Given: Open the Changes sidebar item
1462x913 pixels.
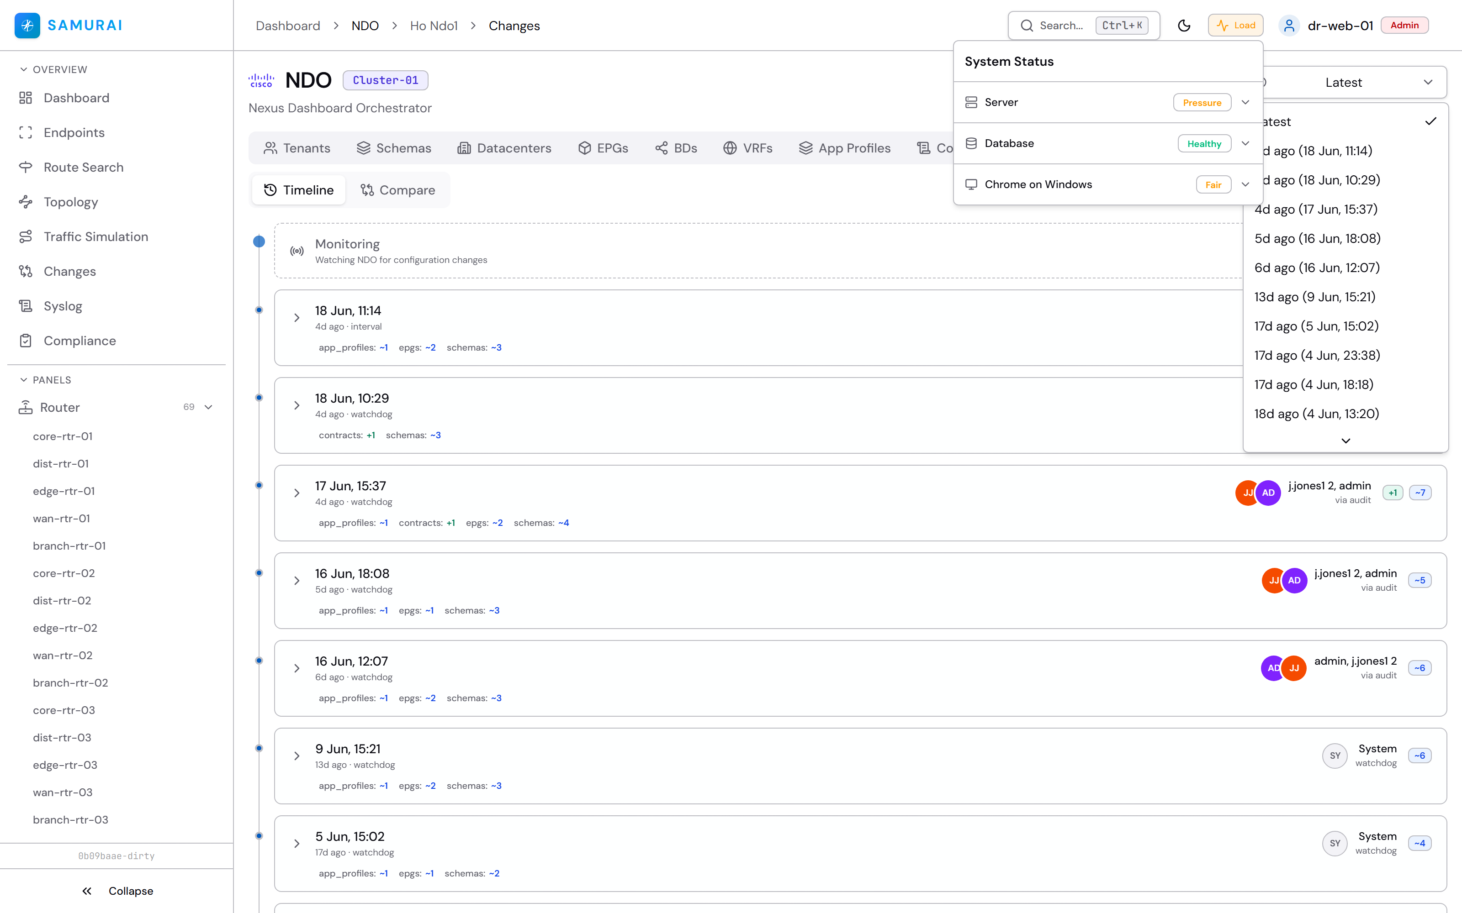Looking at the screenshot, I should coord(69,272).
